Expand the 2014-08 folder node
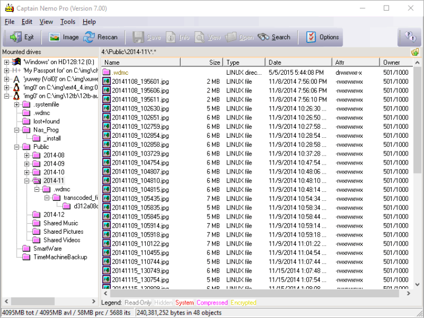Screen dimensions: 424x318 pyautogui.click(x=27, y=155)
